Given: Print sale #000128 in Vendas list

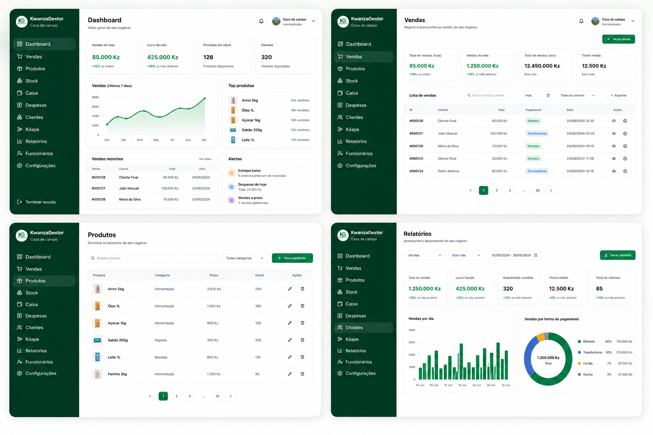Looking at the screenshot, I should point(625,121).
